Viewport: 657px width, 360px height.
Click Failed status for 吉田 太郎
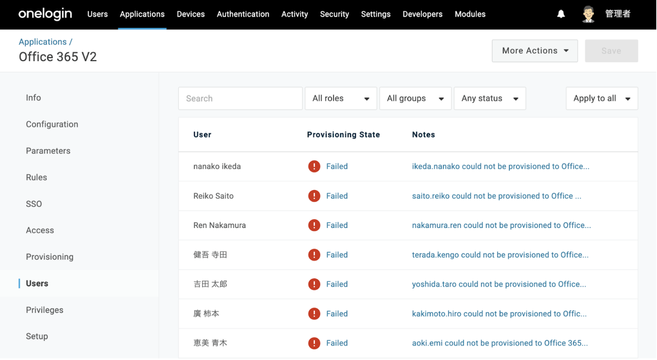click(x=337, y=284)
